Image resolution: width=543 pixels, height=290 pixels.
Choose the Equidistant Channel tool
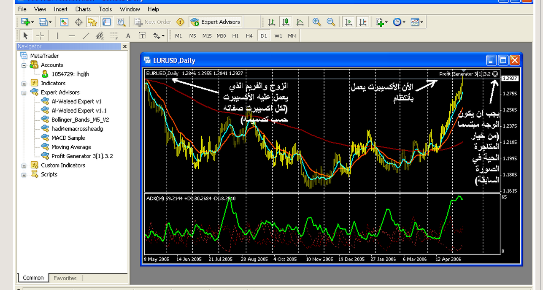click(100, 36)
